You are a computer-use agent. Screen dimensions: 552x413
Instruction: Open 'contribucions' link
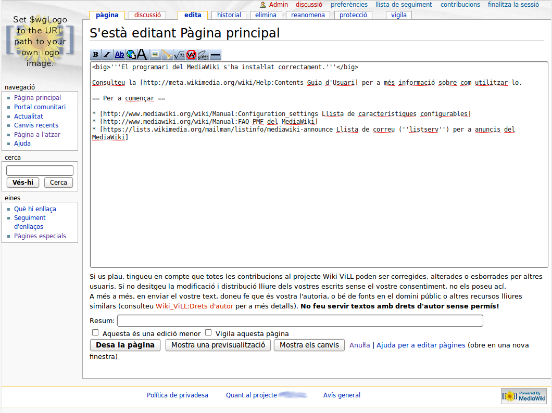coord(460,5)
